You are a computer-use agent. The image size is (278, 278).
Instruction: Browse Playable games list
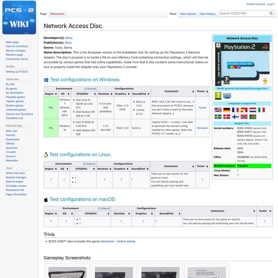15,97
